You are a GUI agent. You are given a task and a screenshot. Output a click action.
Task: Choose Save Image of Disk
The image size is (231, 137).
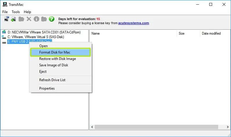click(x=60, y=65)
